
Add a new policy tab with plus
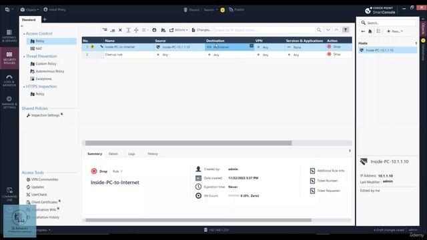click(x=45, y=19)
